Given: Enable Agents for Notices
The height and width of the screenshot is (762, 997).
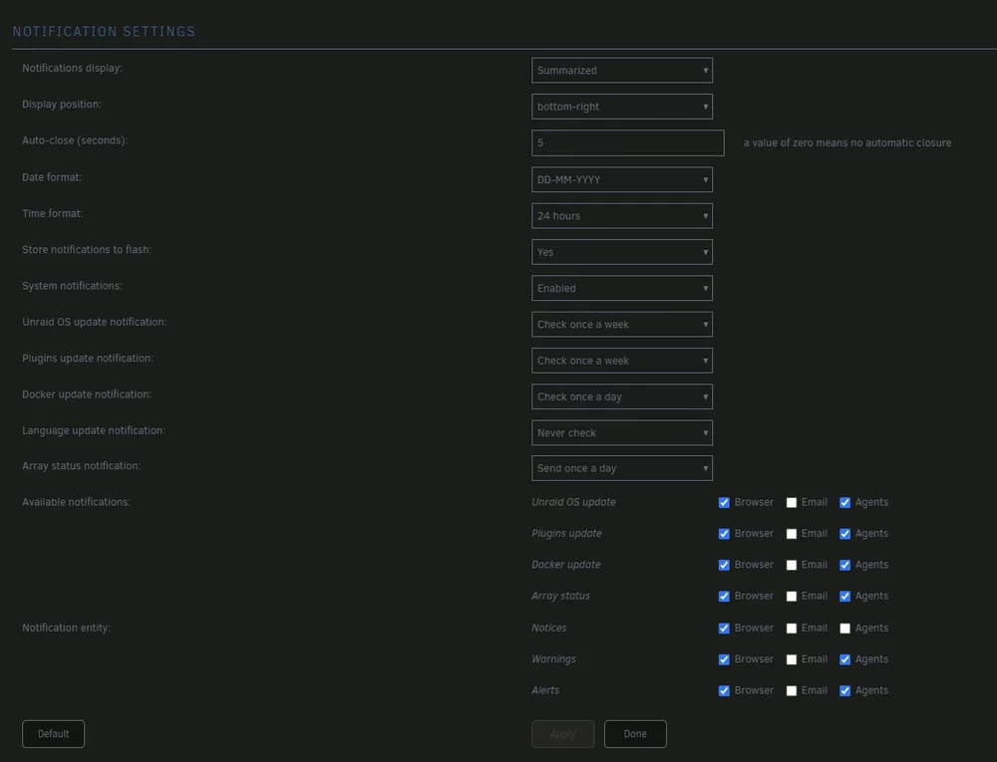Looking at the screenshot, I should click(844, 628).
